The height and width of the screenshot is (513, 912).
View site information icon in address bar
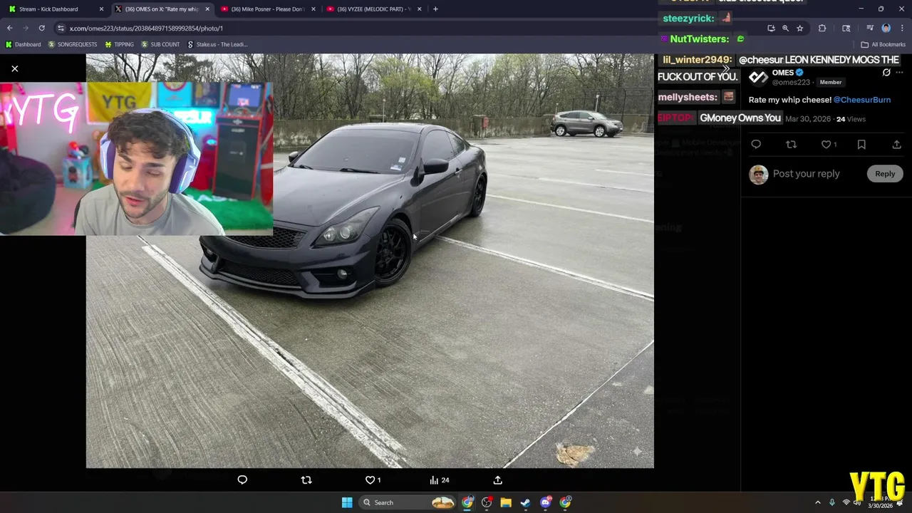click(x=61, y=28)
